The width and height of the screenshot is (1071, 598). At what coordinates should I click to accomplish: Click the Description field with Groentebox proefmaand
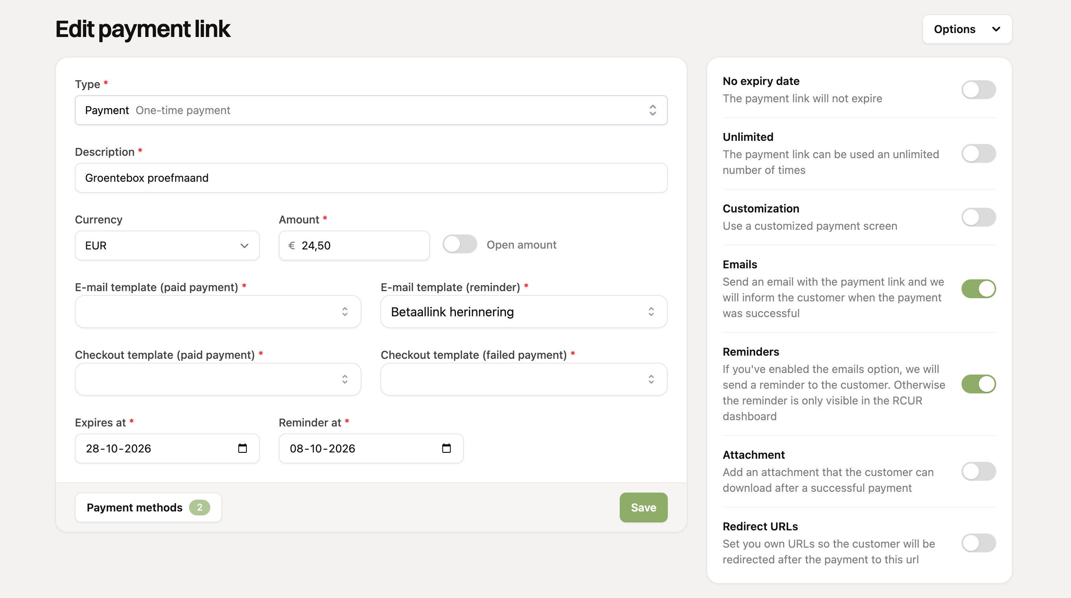click(x=371, y=178)
